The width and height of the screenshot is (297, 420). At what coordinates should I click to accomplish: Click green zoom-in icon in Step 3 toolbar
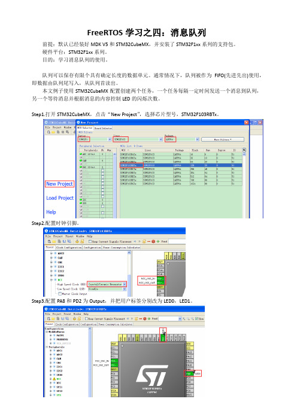click(x=148, y=319)
